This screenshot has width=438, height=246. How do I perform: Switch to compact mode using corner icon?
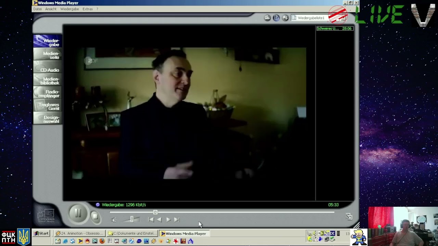coord(349,216)
